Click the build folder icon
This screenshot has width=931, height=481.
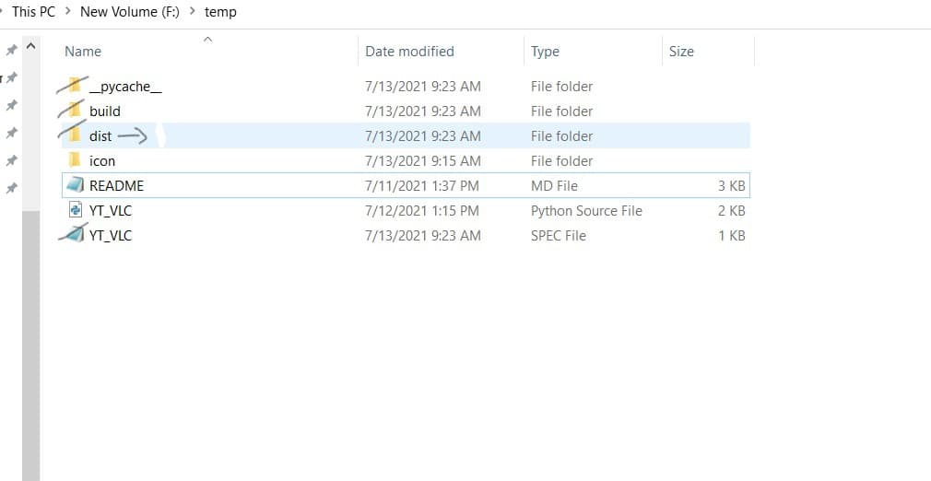[76, 111]
